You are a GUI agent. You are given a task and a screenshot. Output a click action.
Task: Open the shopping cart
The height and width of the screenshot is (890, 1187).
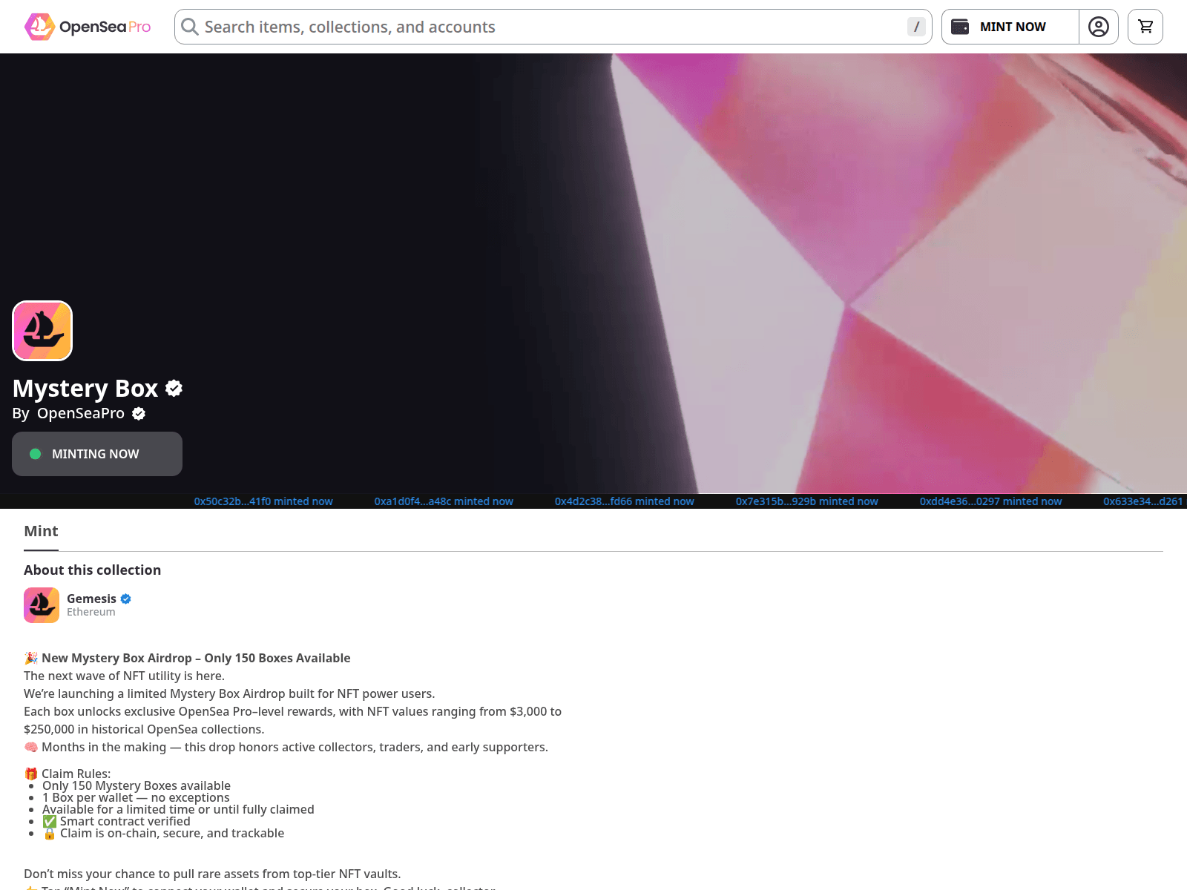coord(1145,27)
